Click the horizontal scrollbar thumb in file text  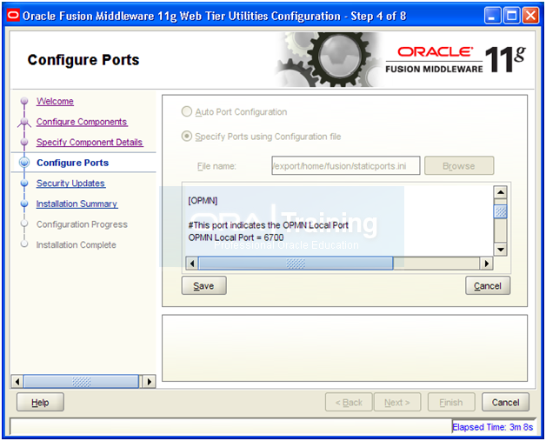(x=296, y=264)
